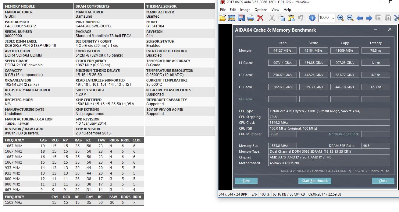Click Motherboard value ASRock X370 Taichi
Viewport: 399px width, 212px height.
point(329,163)
